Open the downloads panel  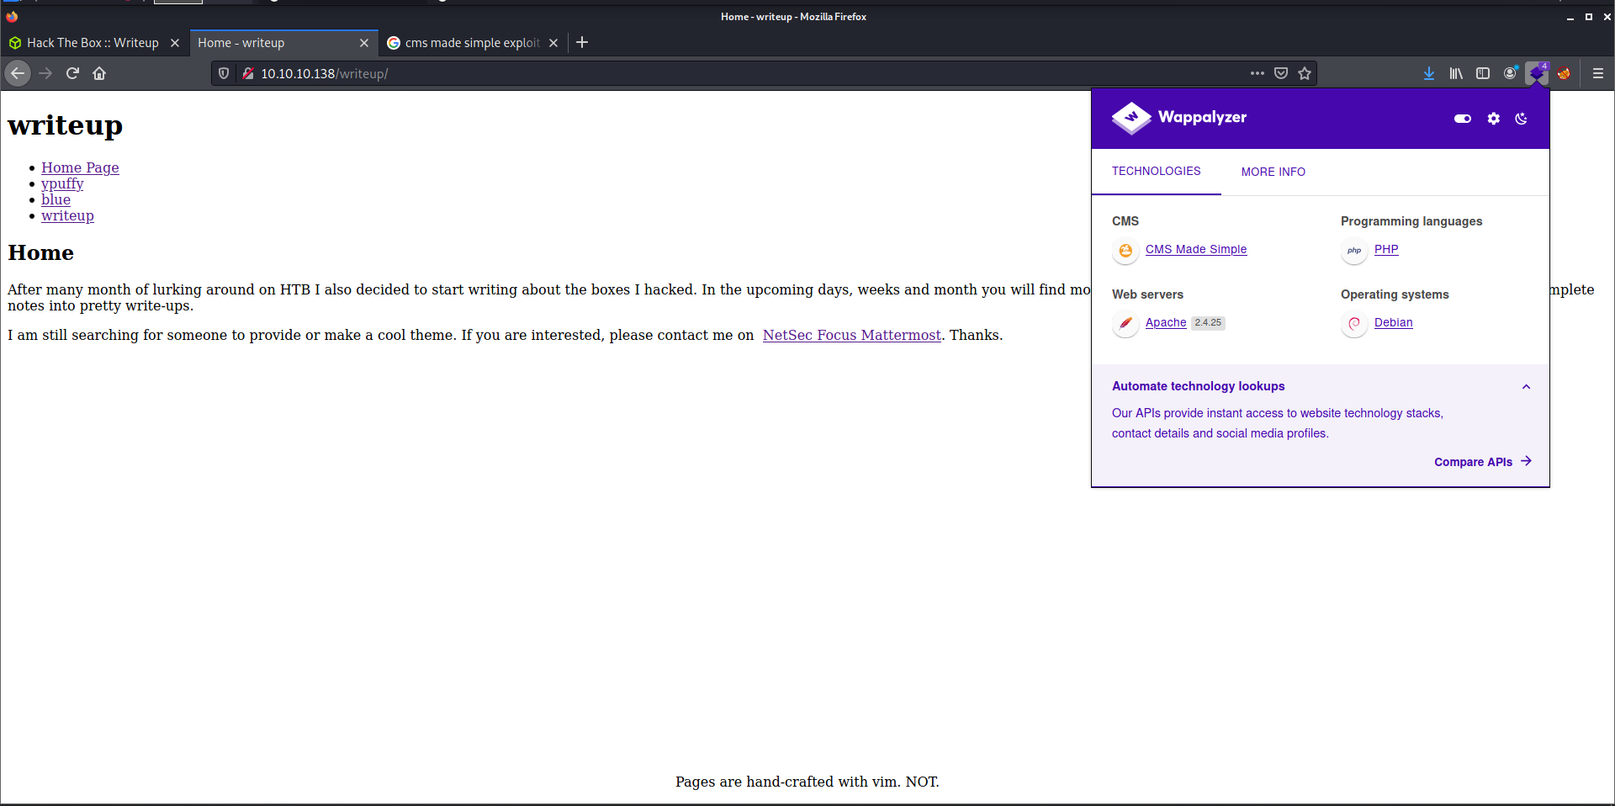(x=1429, y=73)
